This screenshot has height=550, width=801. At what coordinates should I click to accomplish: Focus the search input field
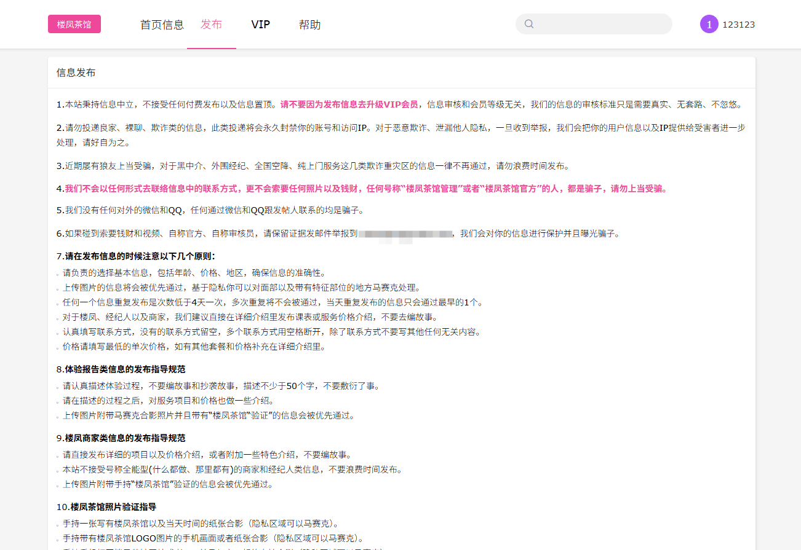[x=600, y=24]
